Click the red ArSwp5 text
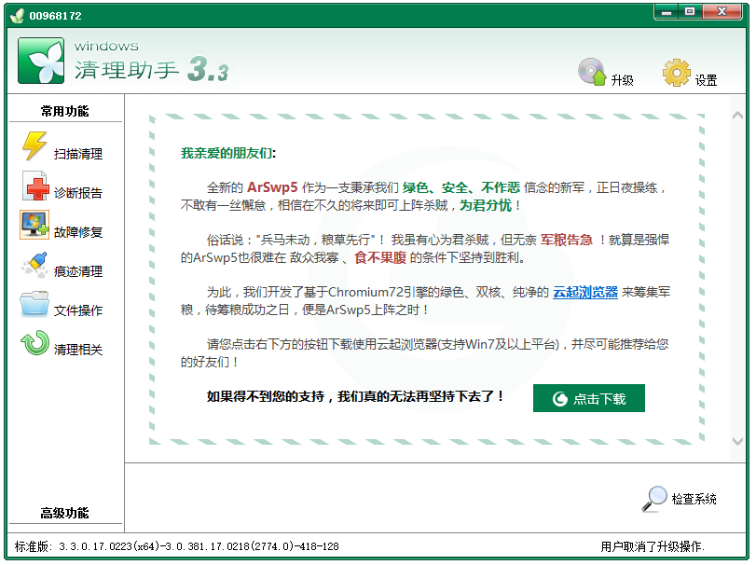756x565 pixels. coord(272,187)
